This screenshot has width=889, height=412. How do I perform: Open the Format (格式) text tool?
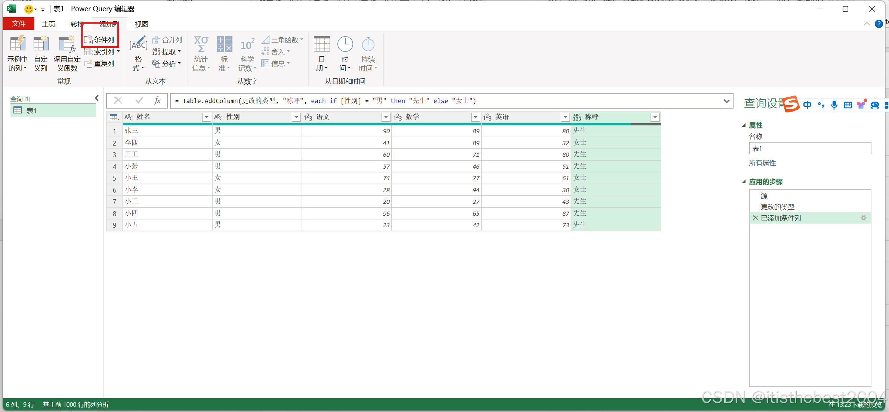tap(138, 46)
